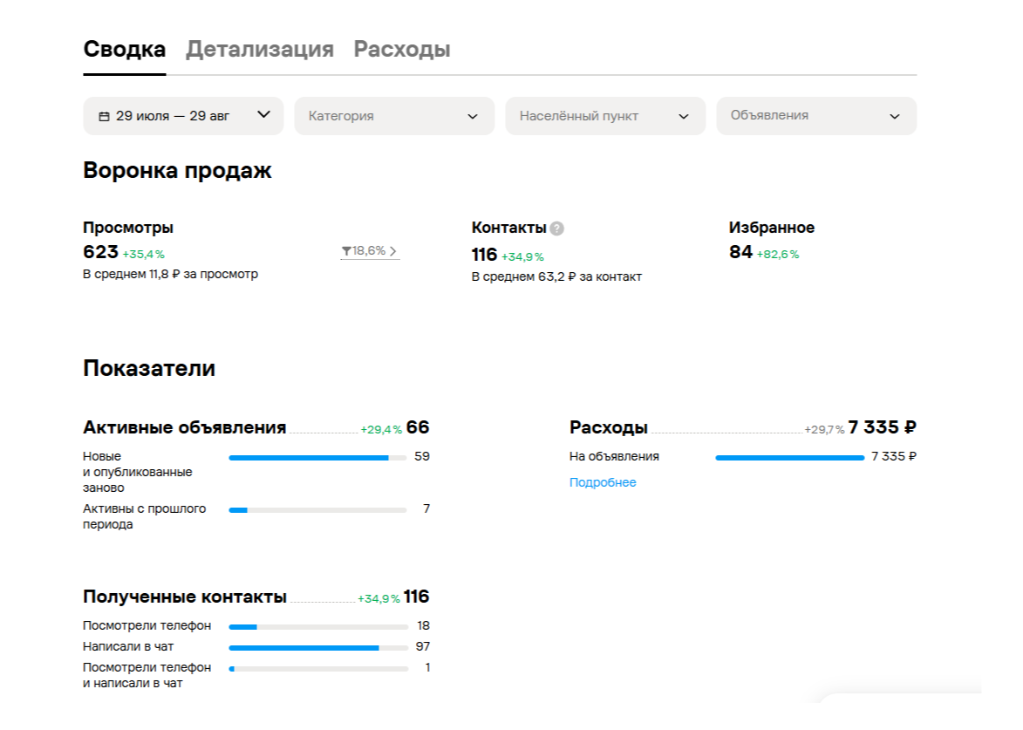Click the Посмотрели телефон и написали в чат bar

pos(318,669)
